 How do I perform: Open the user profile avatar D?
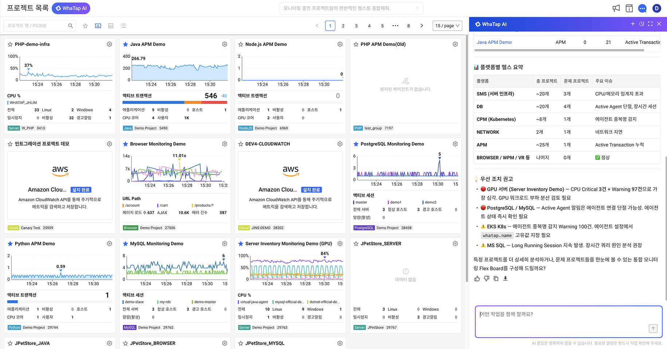pyautogui.click(x=657, y=8)
